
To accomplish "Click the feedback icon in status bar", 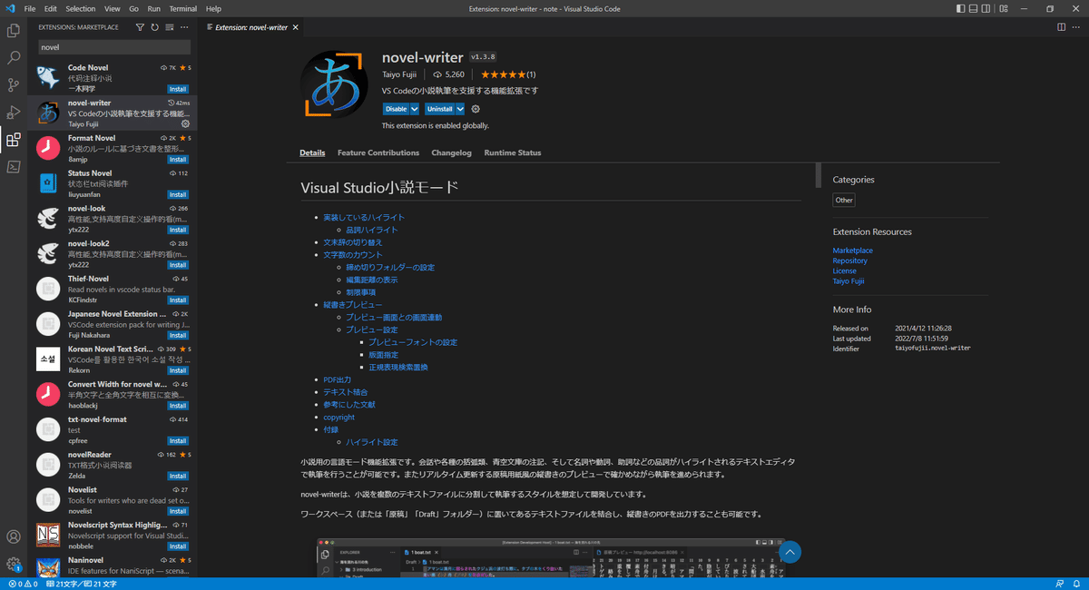I will (1060, 584).
